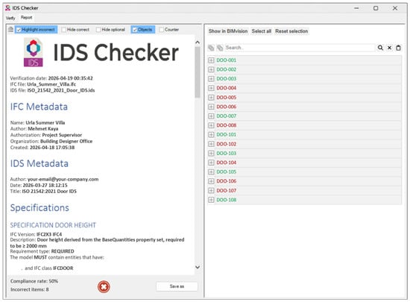Select the DOO-101 object label
Screen dimensions: 410x302
[x=226, y=134]
